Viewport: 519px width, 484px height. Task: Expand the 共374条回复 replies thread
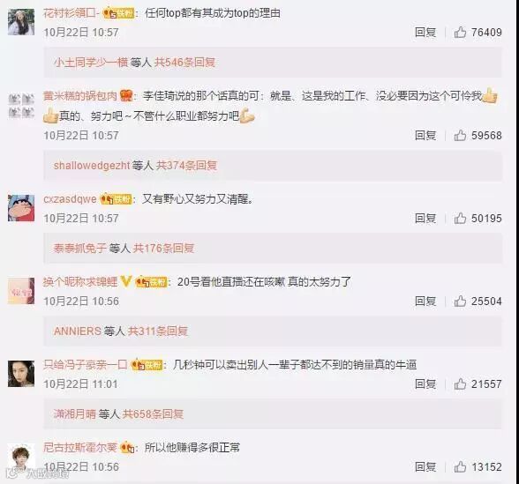point(186,166)
